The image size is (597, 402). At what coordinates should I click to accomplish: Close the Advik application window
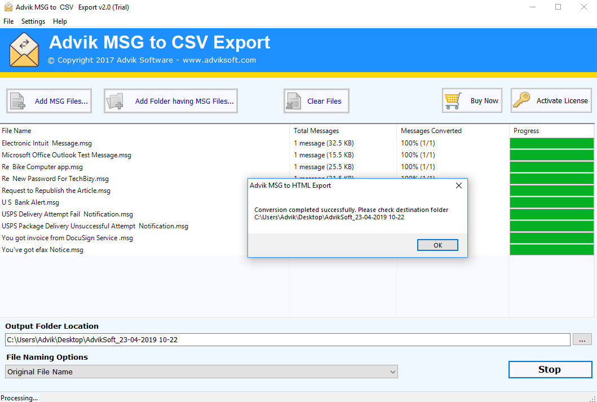point(583,7)
